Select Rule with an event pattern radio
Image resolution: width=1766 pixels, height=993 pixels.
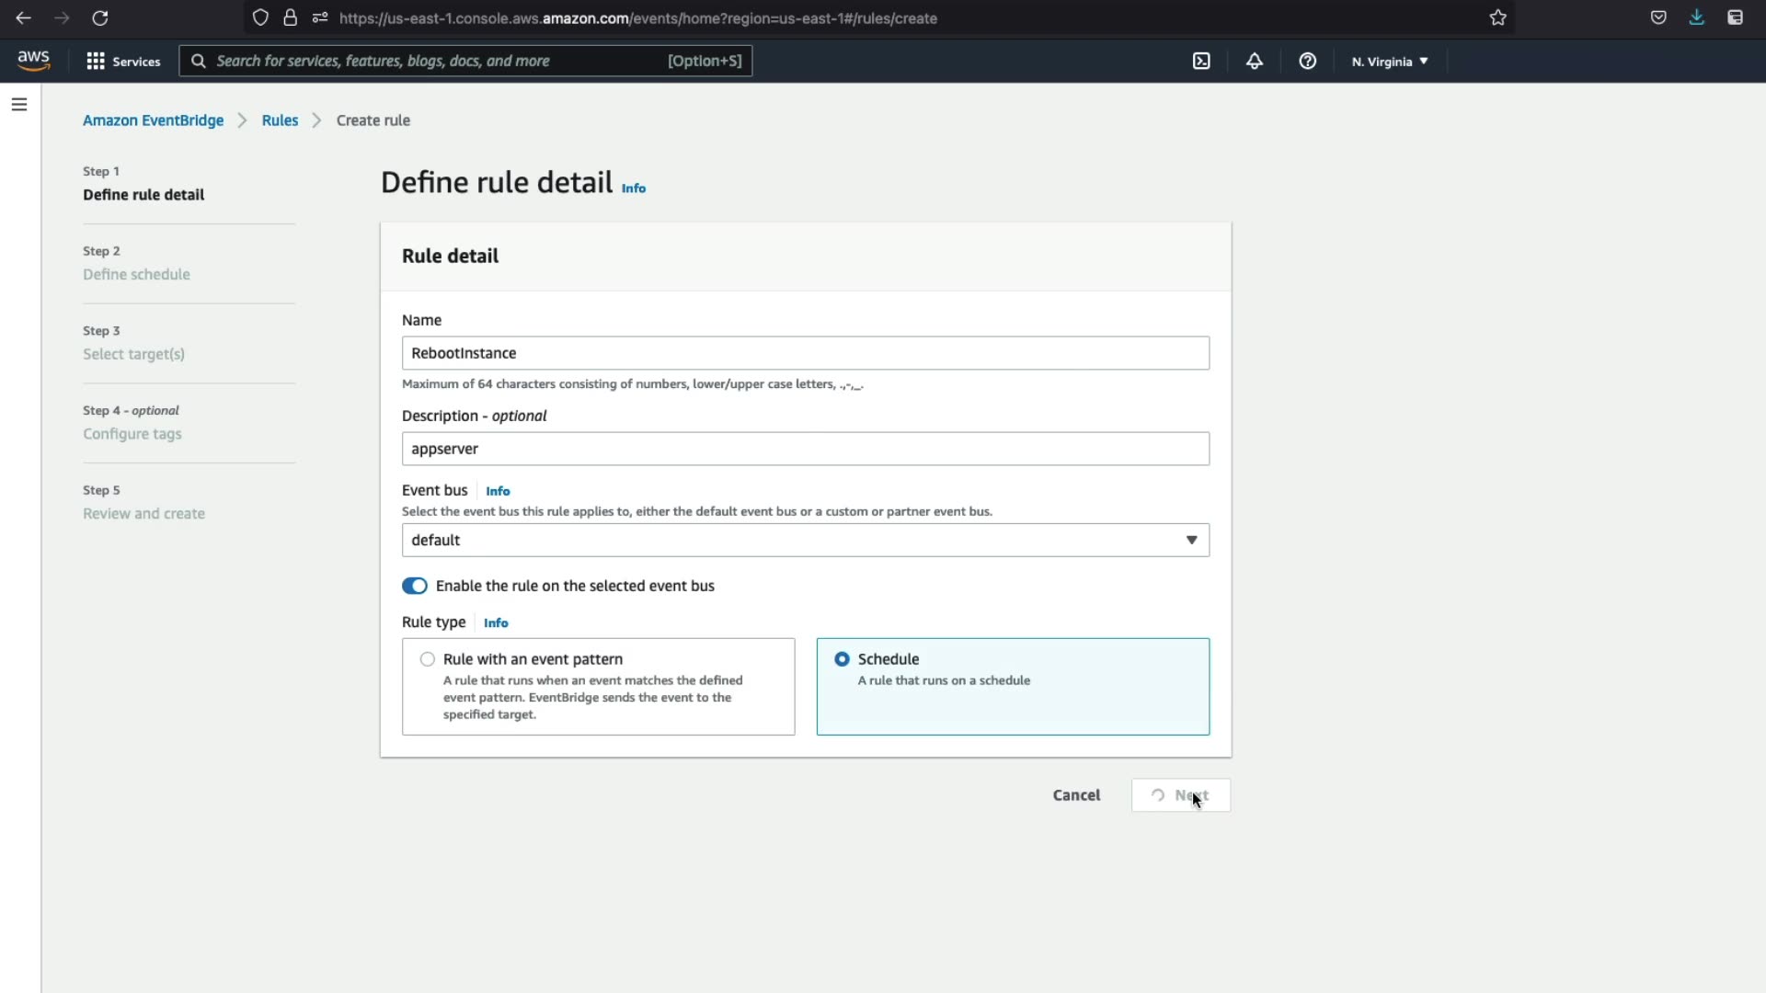[428, 659]
